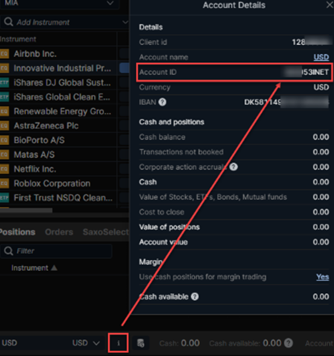Click the help icon in bottom status bar
This screenshot has height=356, width=334.
point(289,343)
